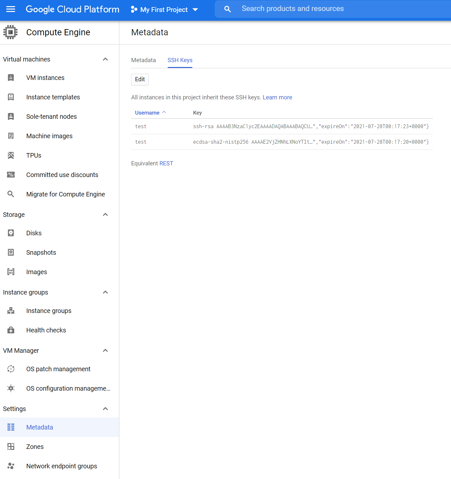Open OS patch management page

58,369
